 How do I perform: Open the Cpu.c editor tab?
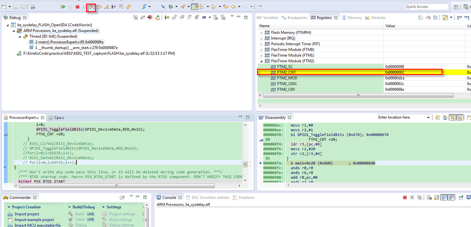point(58,117)
